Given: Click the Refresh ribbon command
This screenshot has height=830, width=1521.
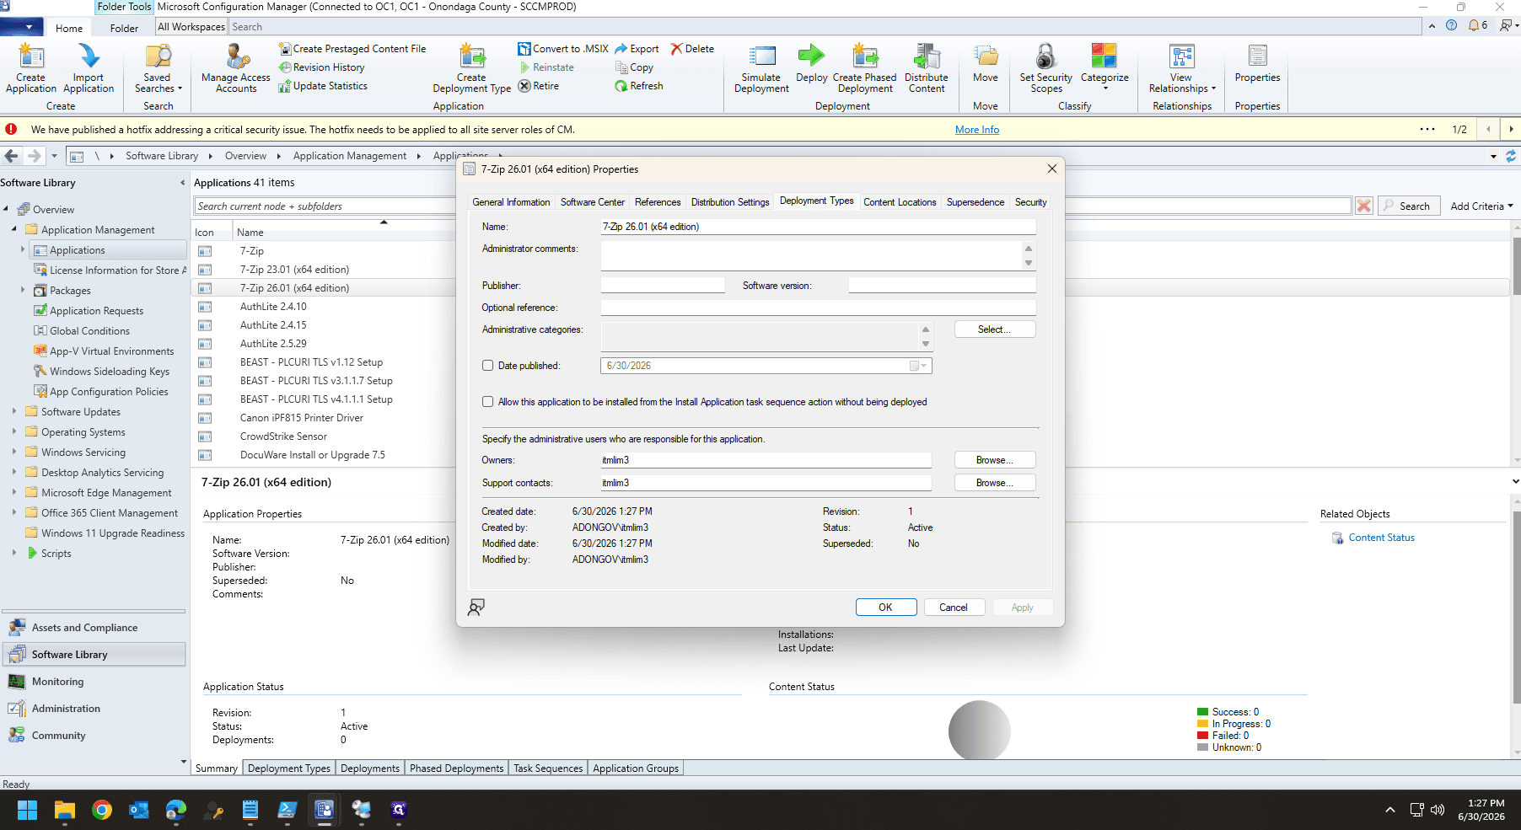Looking at the screenshot, I should click(x=639, y=86).
